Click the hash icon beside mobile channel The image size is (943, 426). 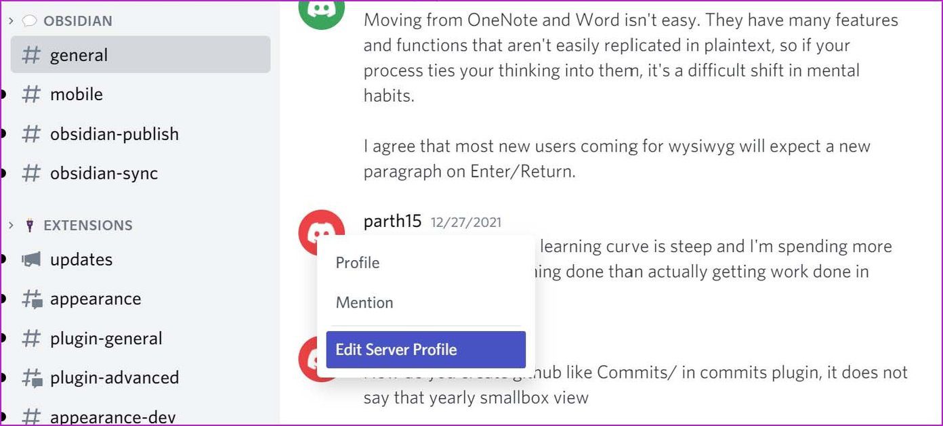31,94
